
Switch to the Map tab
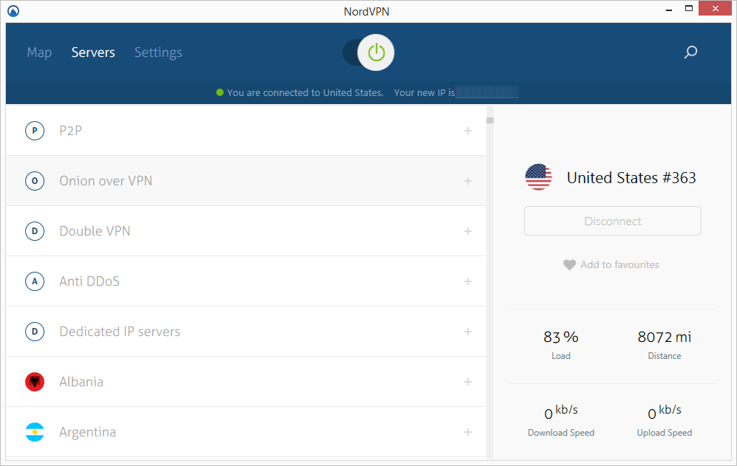[39, 52]
